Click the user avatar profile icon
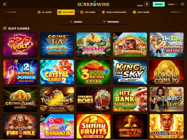187x140 pixels. point(147,4)
